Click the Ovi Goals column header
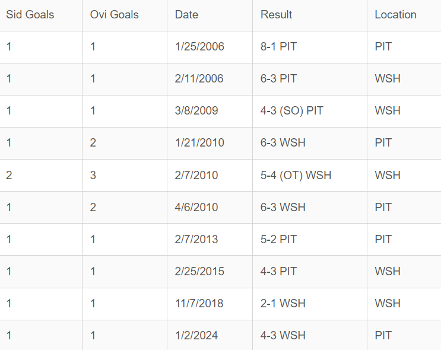This screenshot has width=441, height=350. tap(115, 15)
